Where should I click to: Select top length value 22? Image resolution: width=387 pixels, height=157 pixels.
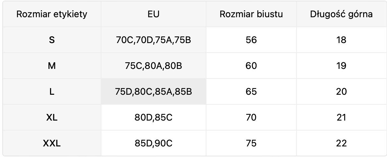point(341,143)
